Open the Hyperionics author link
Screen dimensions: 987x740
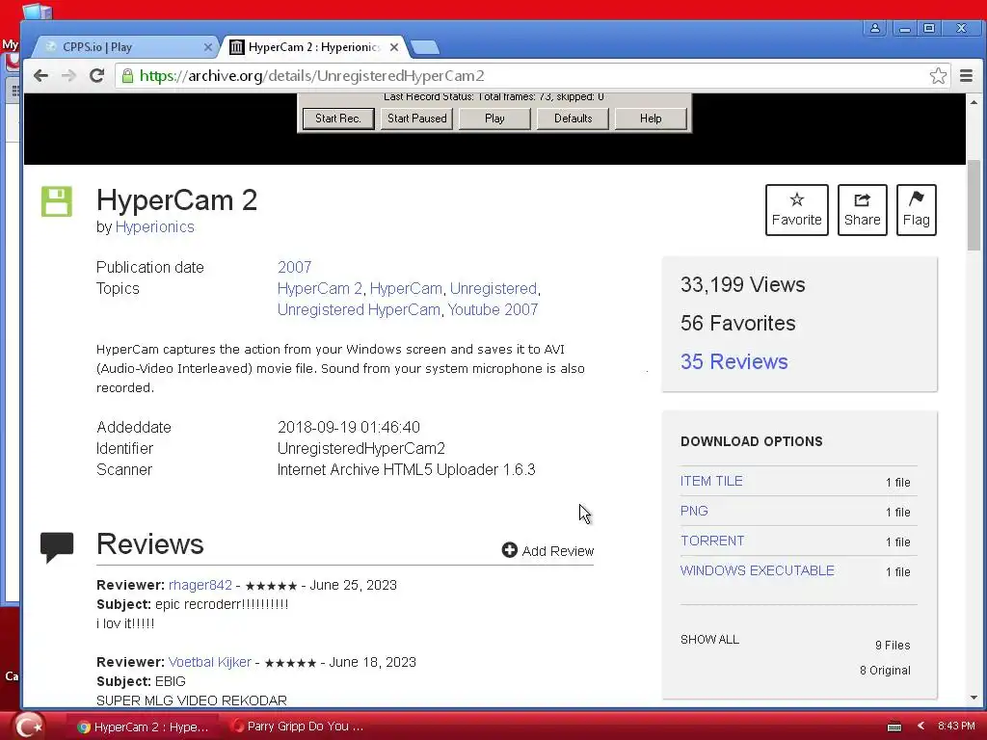point(155,227)
